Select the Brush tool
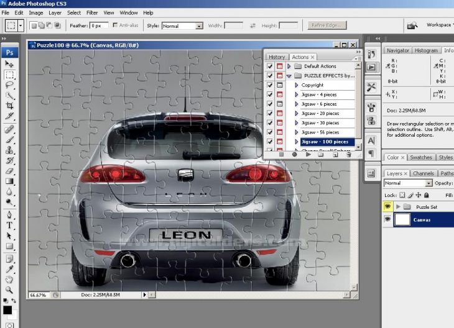The height and width of the screenshot is (328, 454). 9,139
